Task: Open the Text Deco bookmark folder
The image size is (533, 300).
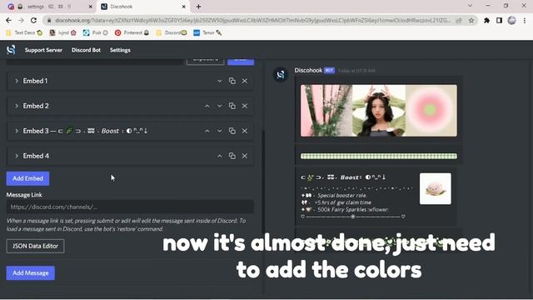Action: [x=24, y=32]
